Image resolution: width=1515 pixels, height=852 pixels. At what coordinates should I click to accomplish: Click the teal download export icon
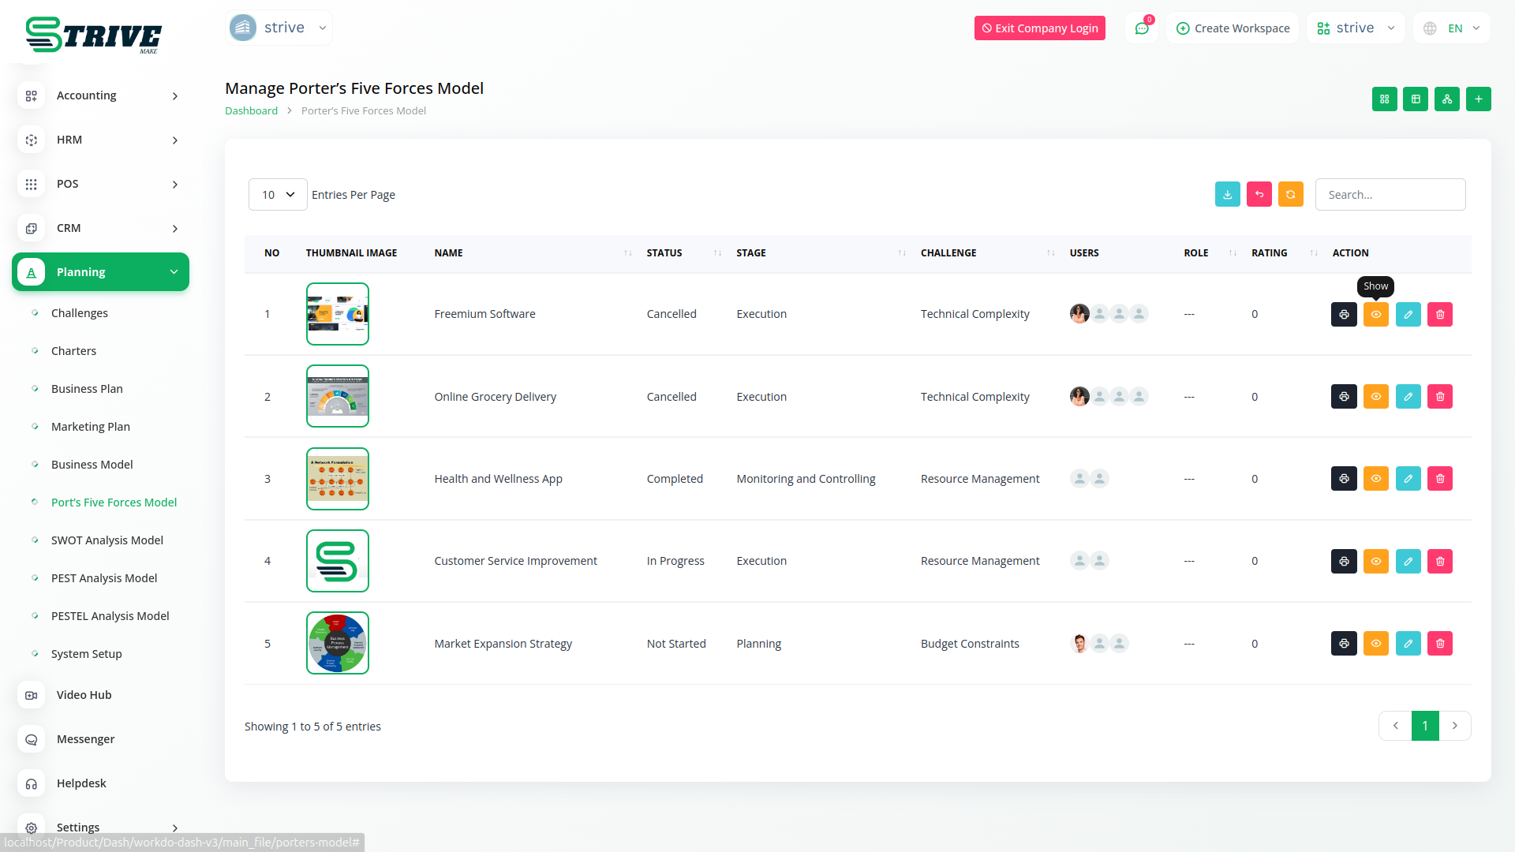pos(1227,194)
